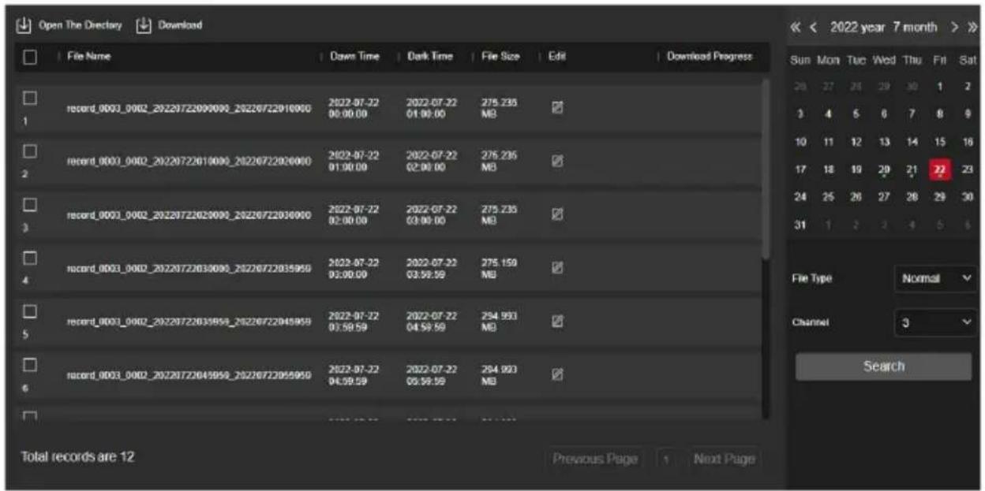Click the Edit column header

click(x=557, y=57)
